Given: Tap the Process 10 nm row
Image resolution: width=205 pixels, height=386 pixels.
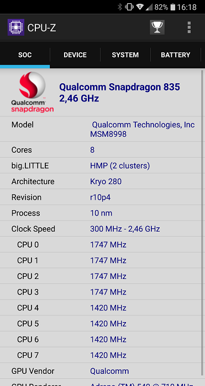Looking at the screenshot, I should pos(101,213).
